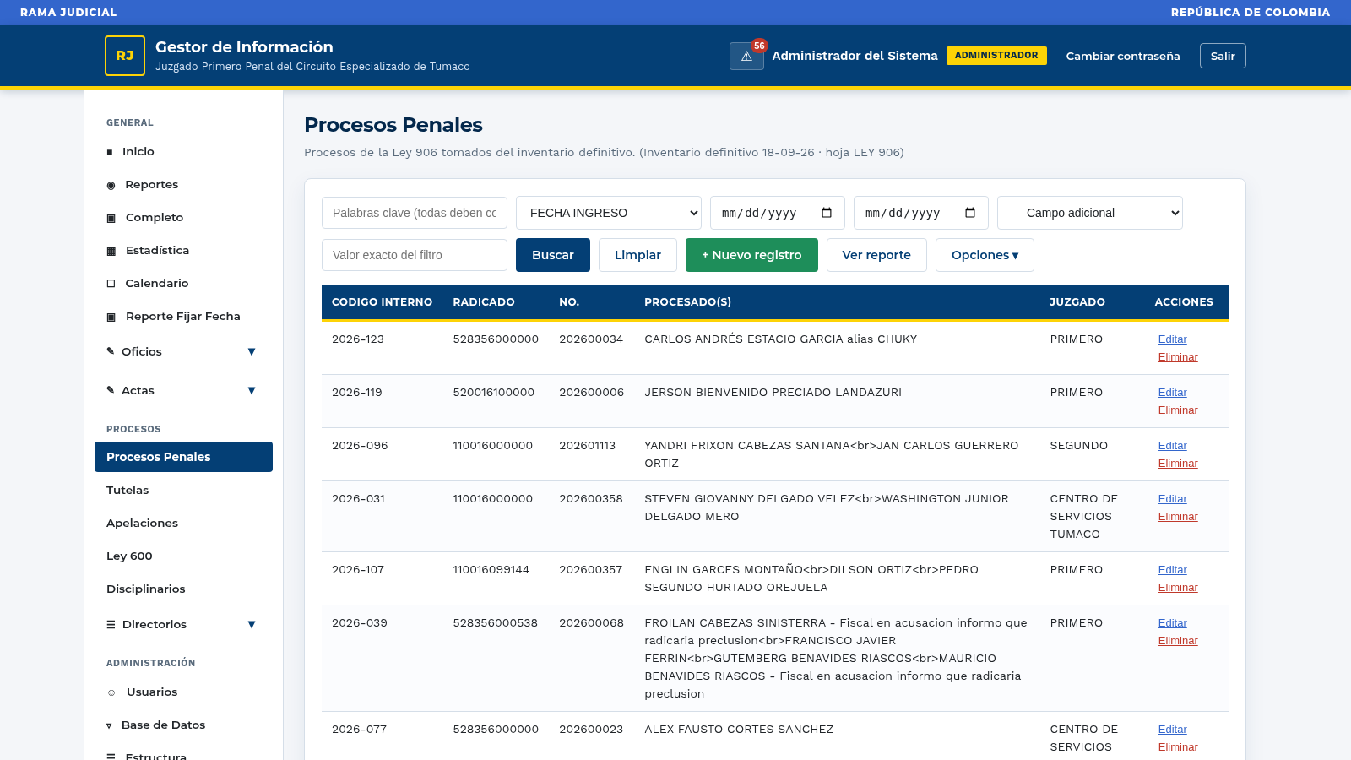
Task: Focus the Valor exacto del filtro field
Action: [415, 255]
